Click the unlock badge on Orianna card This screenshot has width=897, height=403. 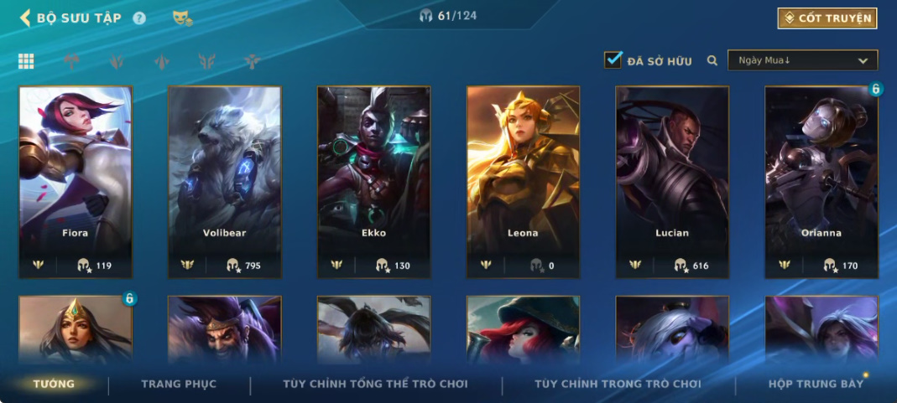click(x=875, y=89)
